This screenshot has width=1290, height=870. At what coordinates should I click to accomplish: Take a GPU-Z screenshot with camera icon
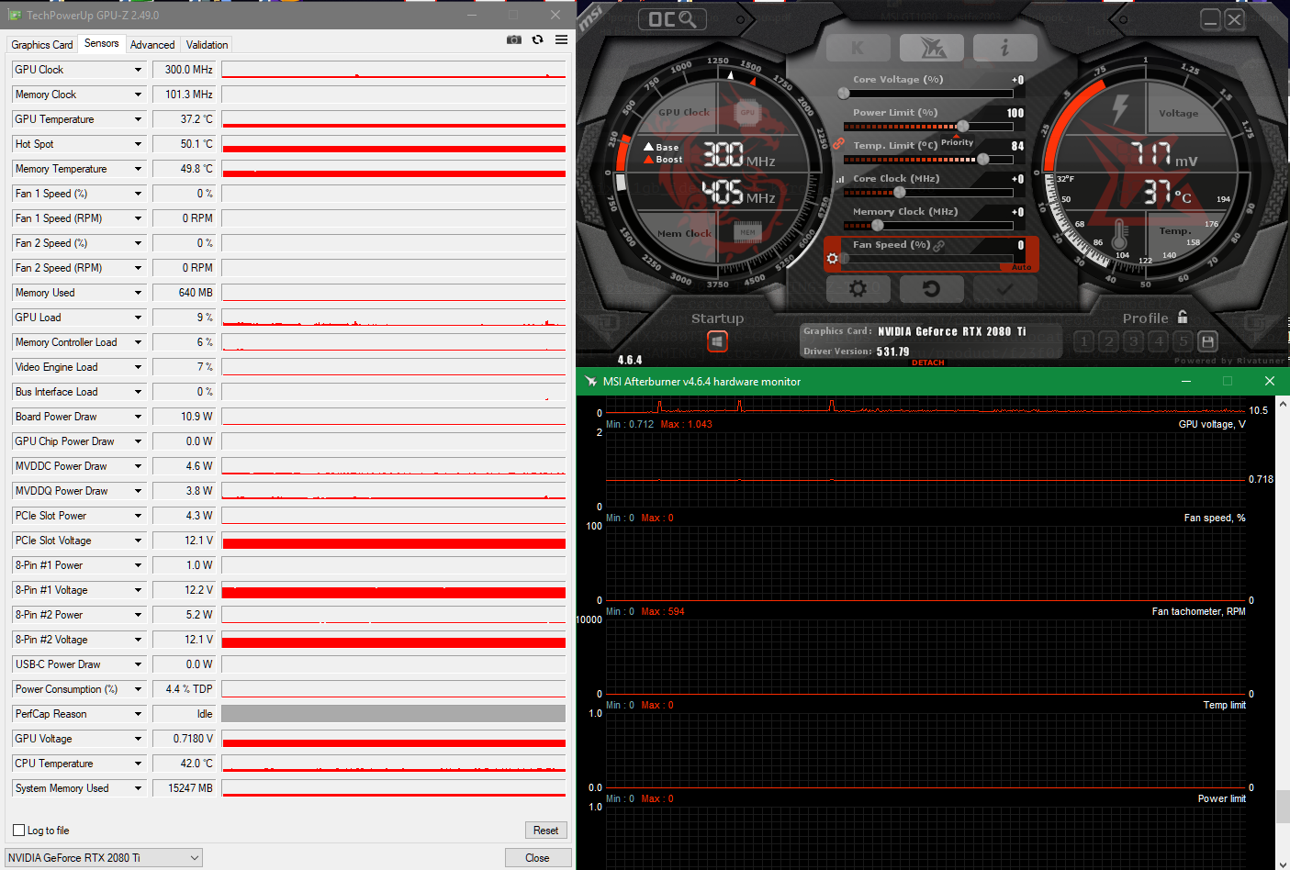[514, 39]
